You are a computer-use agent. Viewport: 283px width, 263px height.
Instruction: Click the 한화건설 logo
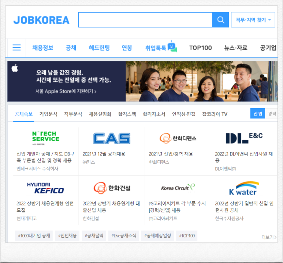[x=112, y=188]
